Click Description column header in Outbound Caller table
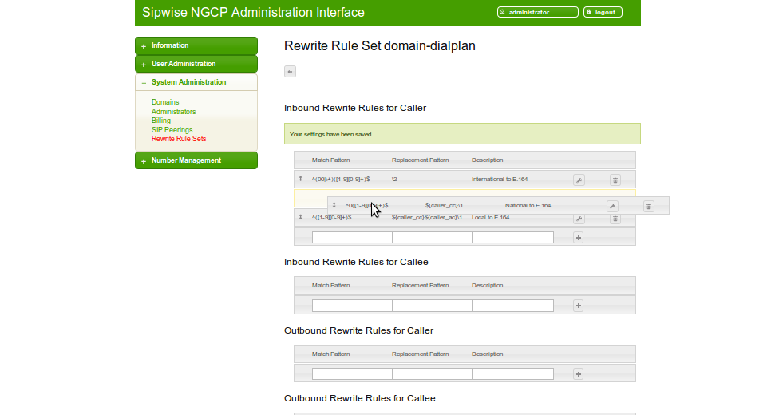775x415 pixels. 487,354
